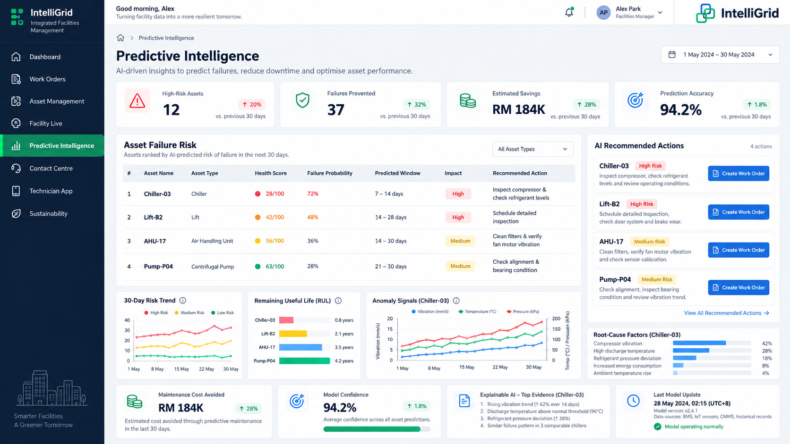This screenshot has width=790, height=444.
Task: Click the Facility Live sidebar icon
Action: pos(16,123)
